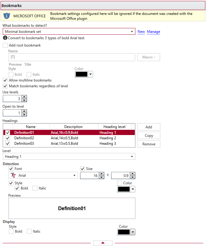Increase the detection font Size value
Viewport: 206px width, 246px height.
(x=102, y=174)
